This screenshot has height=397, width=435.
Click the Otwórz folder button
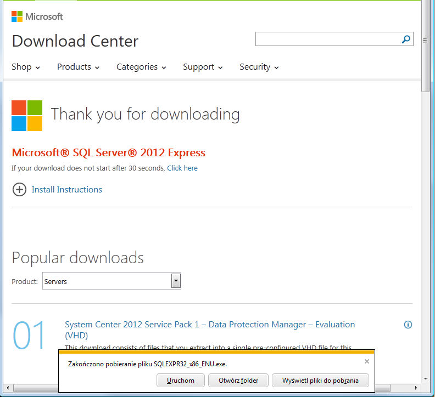[238, 381]
